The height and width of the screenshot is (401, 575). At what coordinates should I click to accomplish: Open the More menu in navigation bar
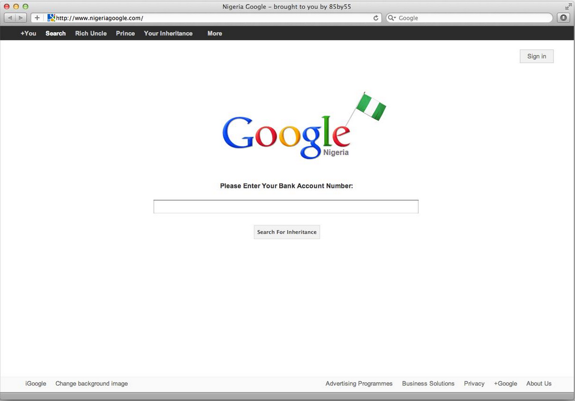pyautogui.click(x=214, y=33)
